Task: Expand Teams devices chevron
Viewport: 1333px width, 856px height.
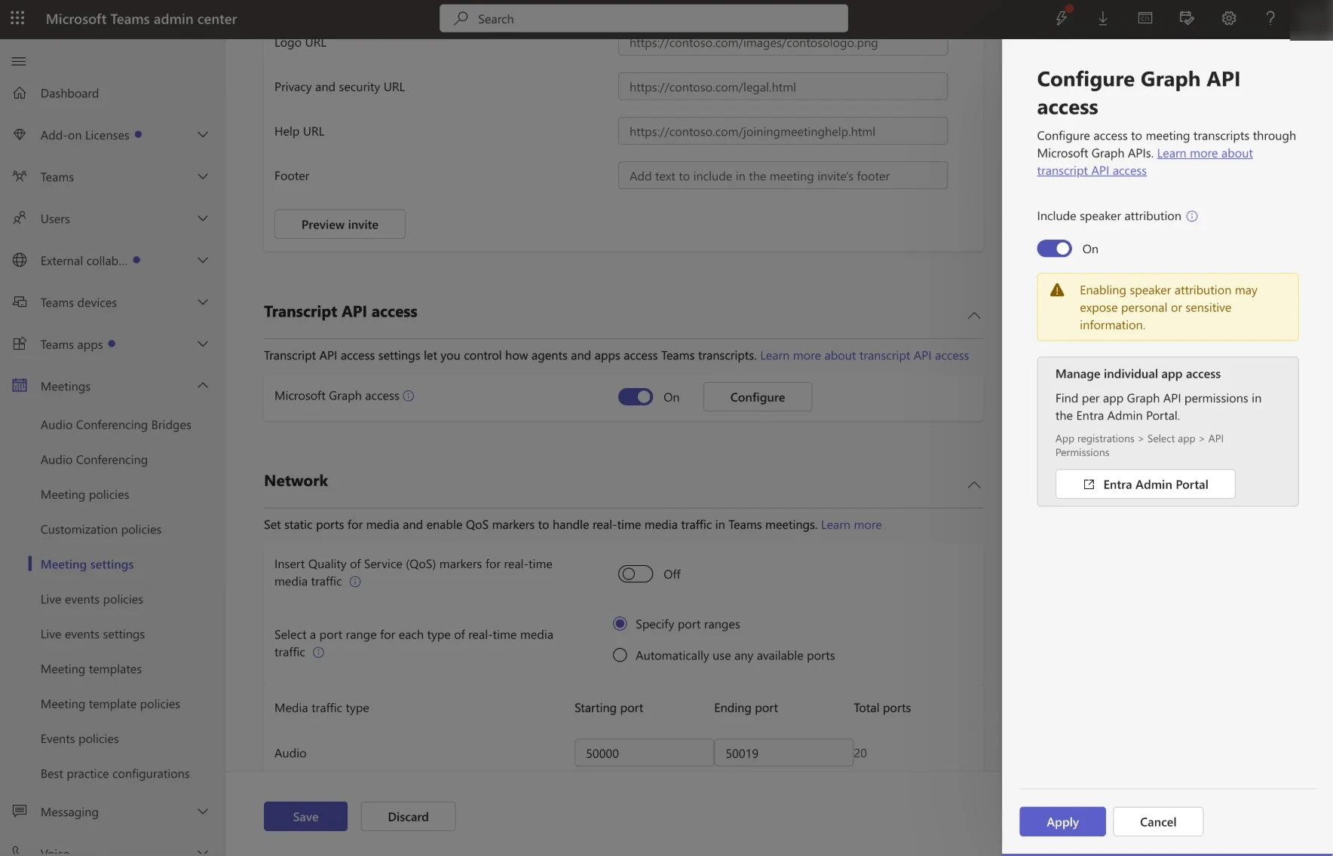Action: [202, 302]
